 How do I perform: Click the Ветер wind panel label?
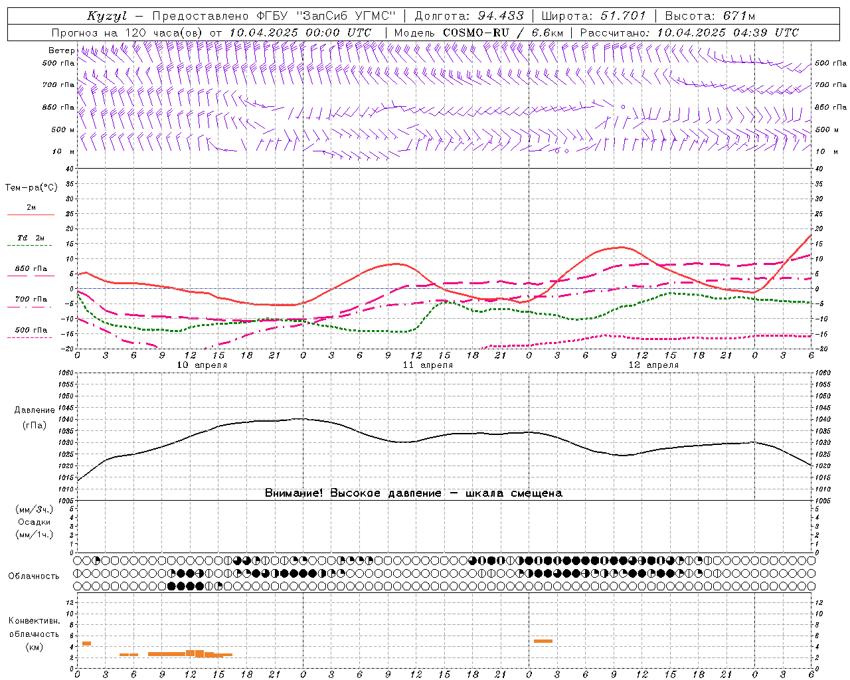(x=61, y=50)
